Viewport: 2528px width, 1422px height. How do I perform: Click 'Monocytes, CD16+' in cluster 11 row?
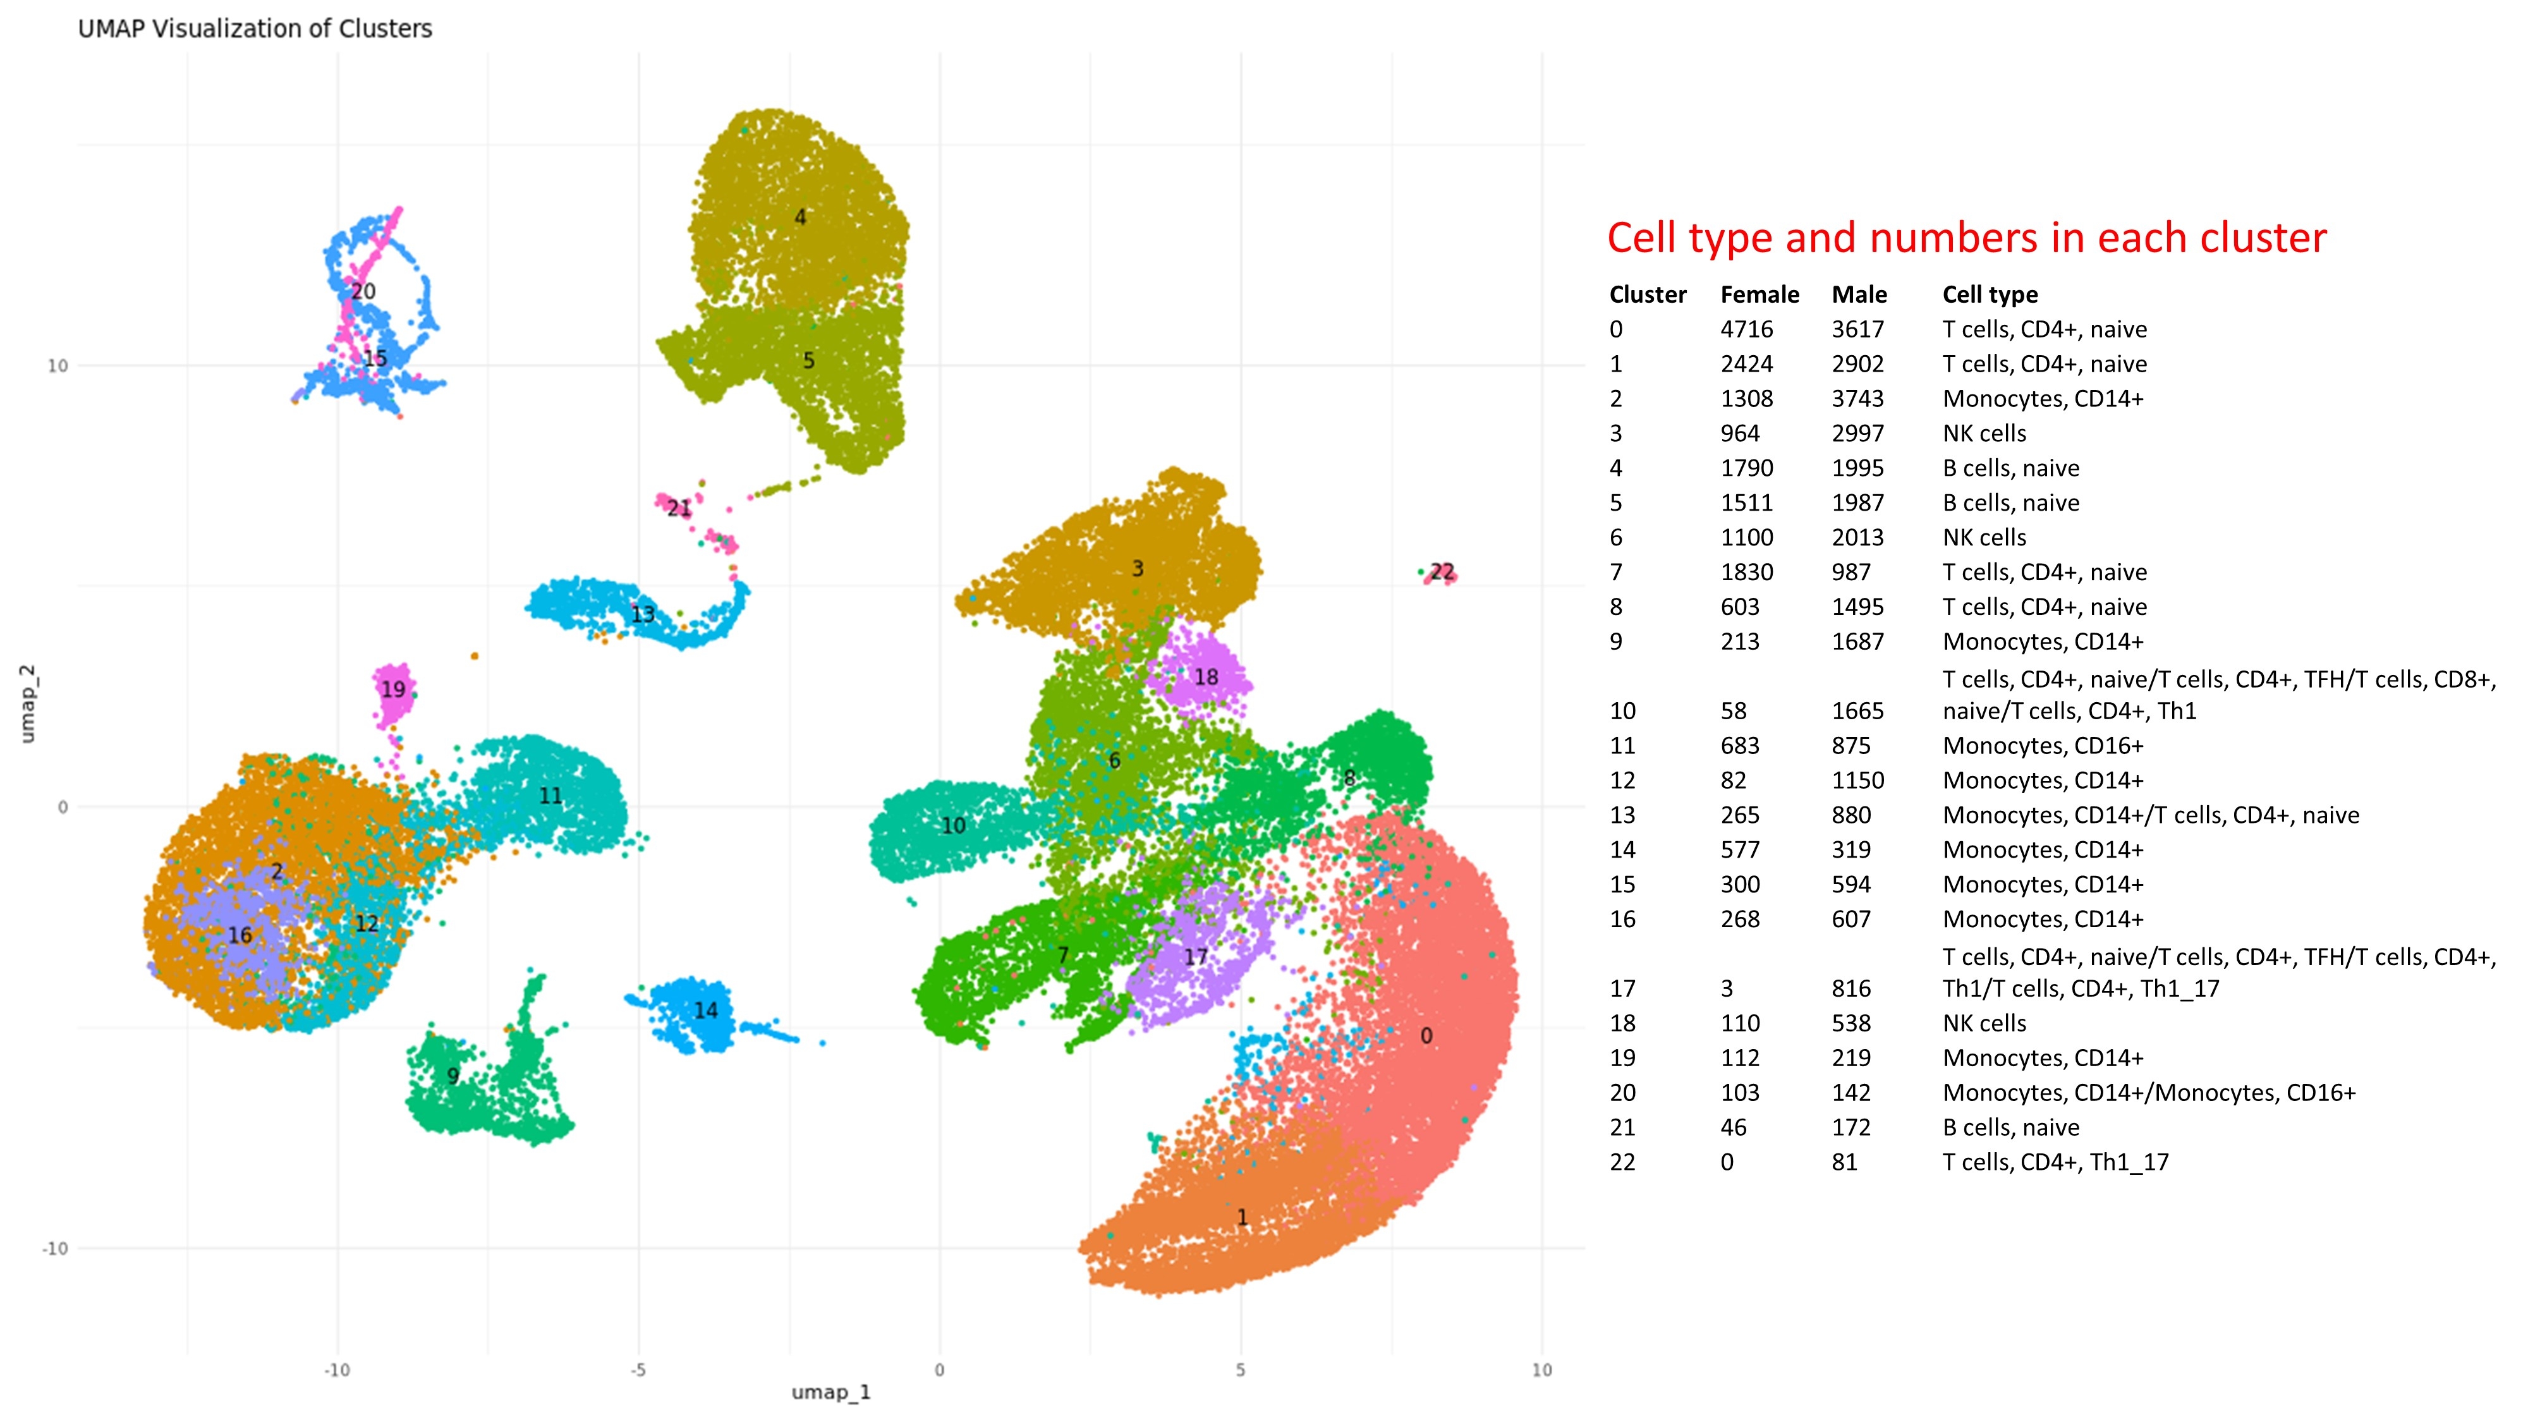[x=2042, y=746]
